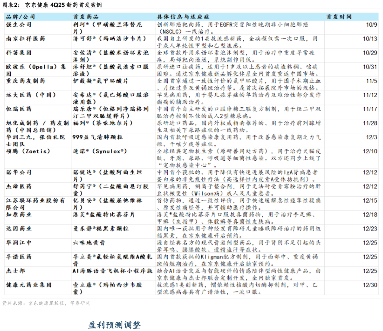This screenshot has height=331, width=383.
Task: Select the 恒瑞医药 brand cell
Action: (19, 109)
